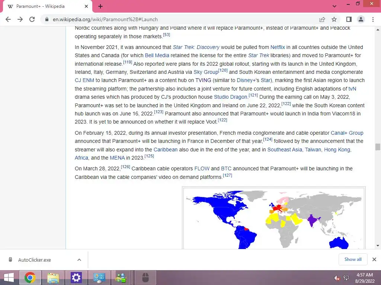This screenshot has width=381, height=285.
Task: Follow the Caribbean link
Action: (x=166, y=150)
